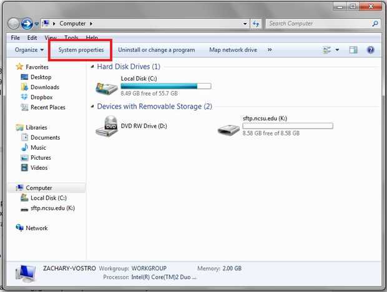Image resolution: width=387 pixels, height=292 pixels.
Task: Click Map network drive
Action: click(233, 50)
